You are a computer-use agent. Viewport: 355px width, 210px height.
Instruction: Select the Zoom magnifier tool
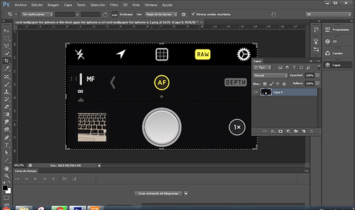click(x=6, y=176)
